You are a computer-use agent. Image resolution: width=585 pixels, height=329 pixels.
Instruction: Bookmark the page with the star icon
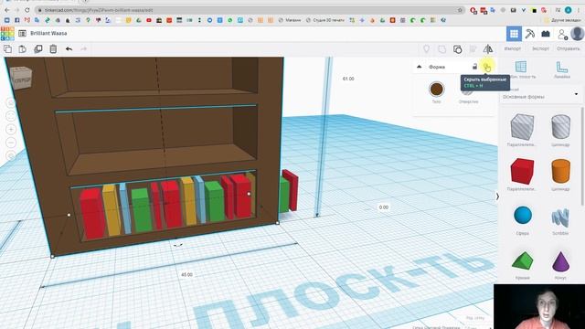pos(460,10)
